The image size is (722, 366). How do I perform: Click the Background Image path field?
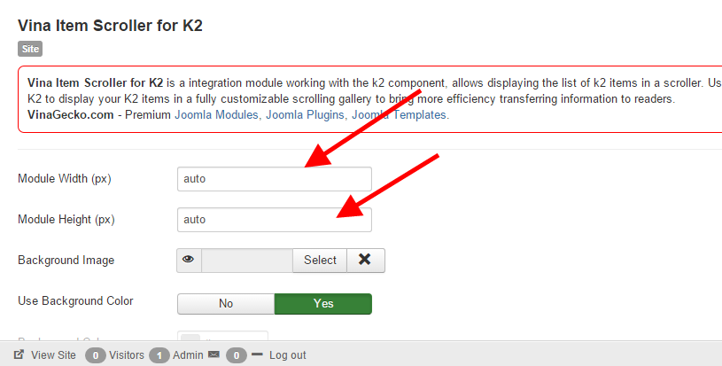point(247,261)
